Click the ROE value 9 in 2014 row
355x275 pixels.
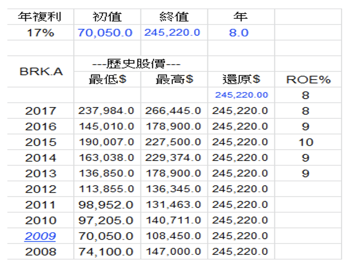(x=306, y=158)
